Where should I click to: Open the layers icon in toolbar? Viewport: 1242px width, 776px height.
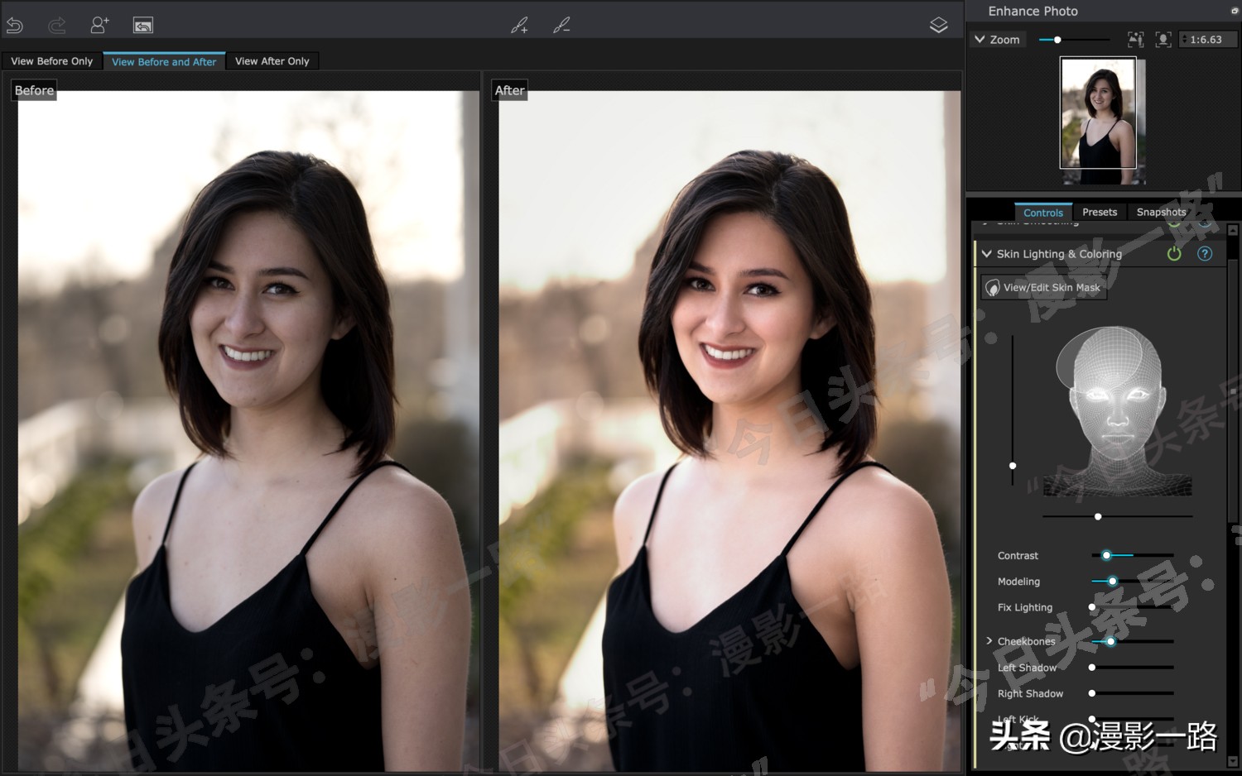click(x=938, y=26)
